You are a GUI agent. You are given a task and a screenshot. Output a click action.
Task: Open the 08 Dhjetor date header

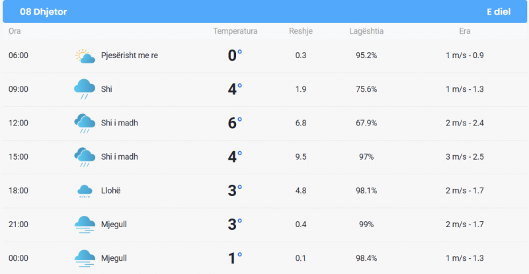43,12
